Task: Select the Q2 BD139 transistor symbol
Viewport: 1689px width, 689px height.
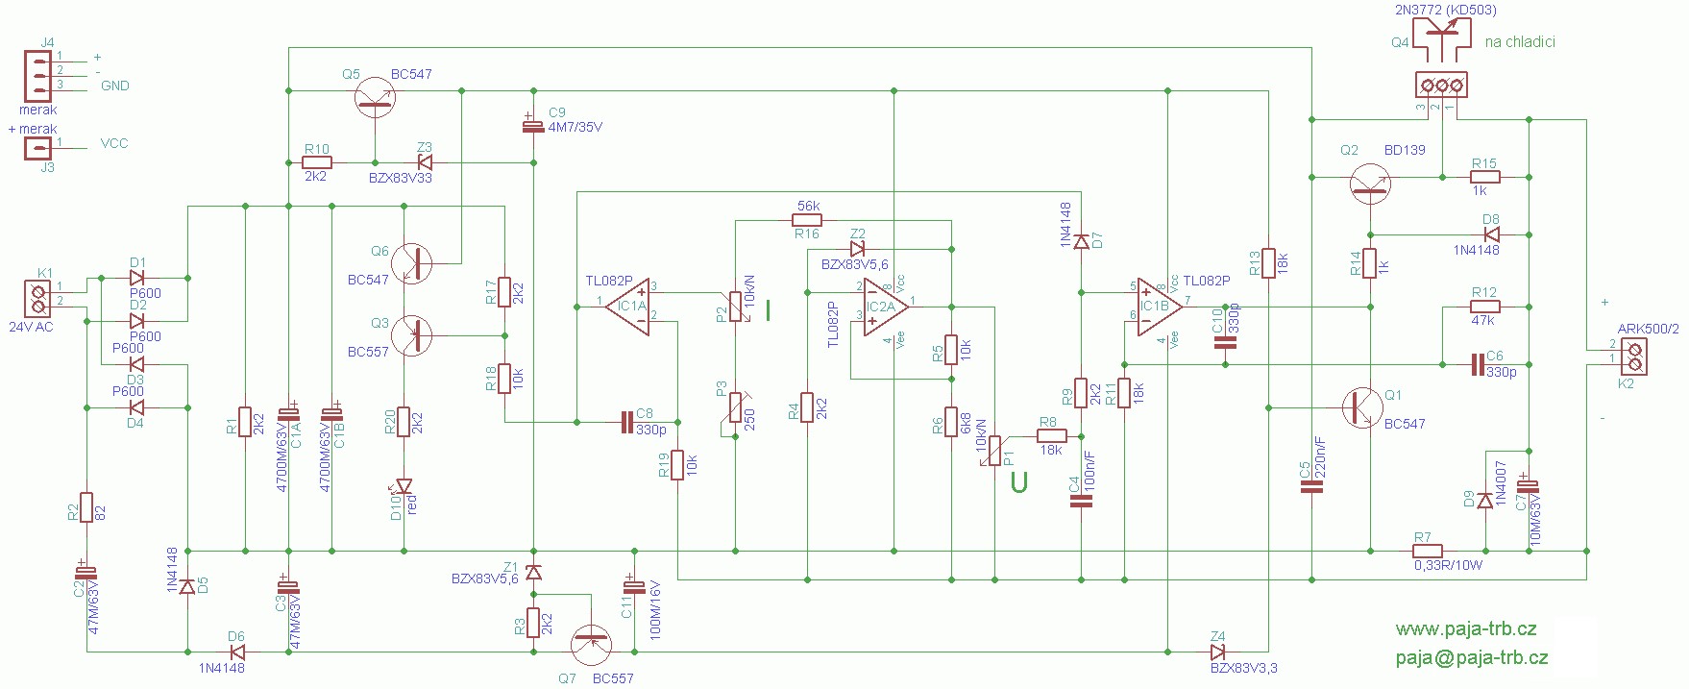Action: pos(1370,183)
